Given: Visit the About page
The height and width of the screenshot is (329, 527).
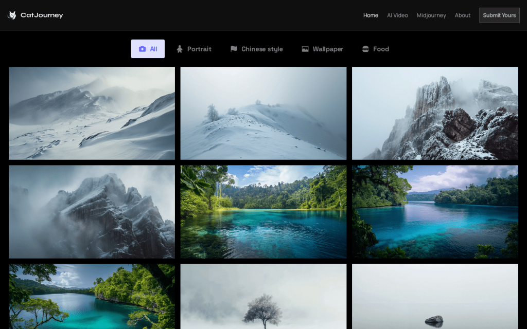Looking at the screenshot, I should pos(463,15).
